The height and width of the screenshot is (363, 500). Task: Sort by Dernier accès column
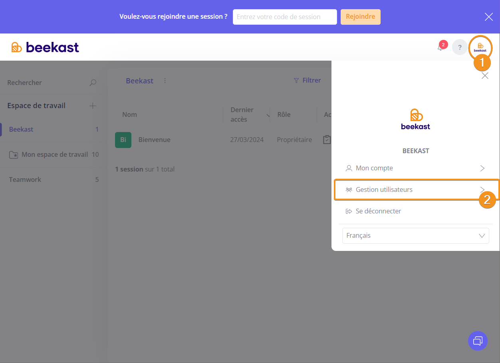[242, 114]
